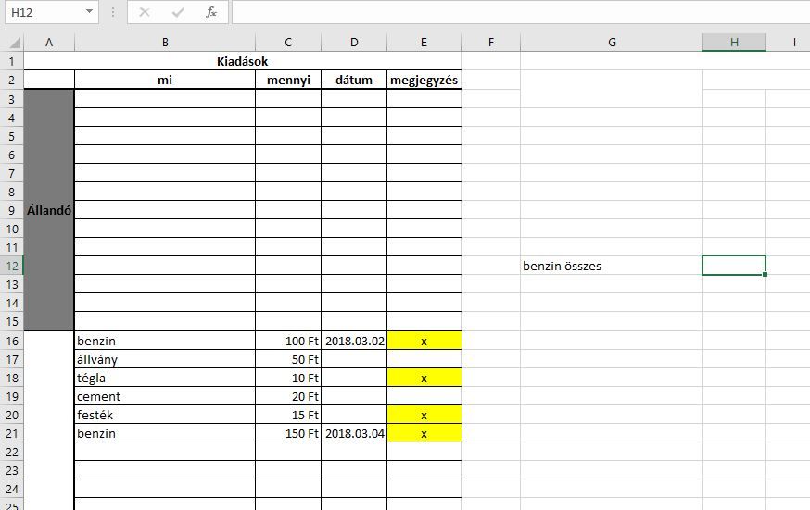Click the fill handle of cell H12
Image resolution: width=810 pixels, height=510 pixels.
[x=765, y=274]
